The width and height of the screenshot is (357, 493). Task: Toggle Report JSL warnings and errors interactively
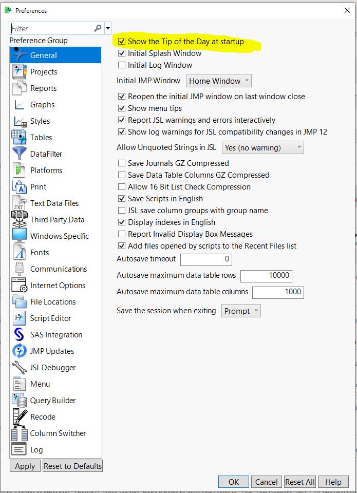click(x=121, y=120)
